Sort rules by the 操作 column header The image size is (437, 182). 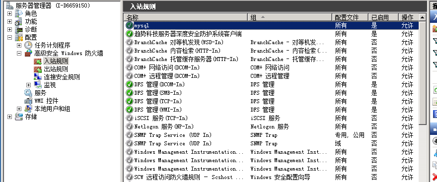click(x=409, y=17)
